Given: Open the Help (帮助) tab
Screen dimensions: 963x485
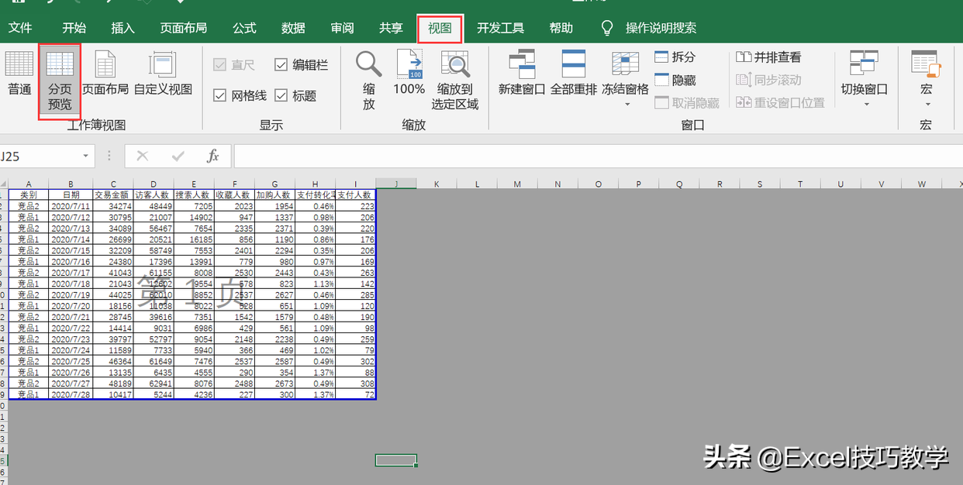Looking at the screenshot, I should coord(561,28).
